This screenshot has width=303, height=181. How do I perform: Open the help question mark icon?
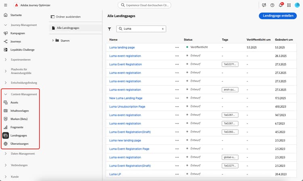[272, 5]
